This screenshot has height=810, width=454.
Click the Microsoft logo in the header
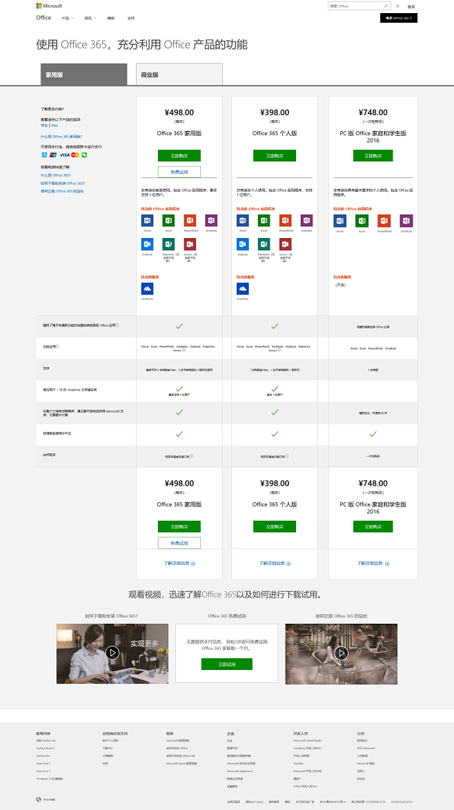(49, 6)
